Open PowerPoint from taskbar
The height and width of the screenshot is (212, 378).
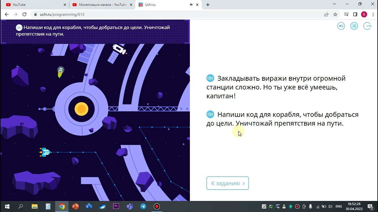[75, 206]
